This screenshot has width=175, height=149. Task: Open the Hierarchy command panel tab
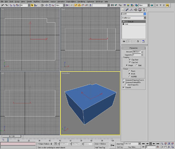[131, 10]
